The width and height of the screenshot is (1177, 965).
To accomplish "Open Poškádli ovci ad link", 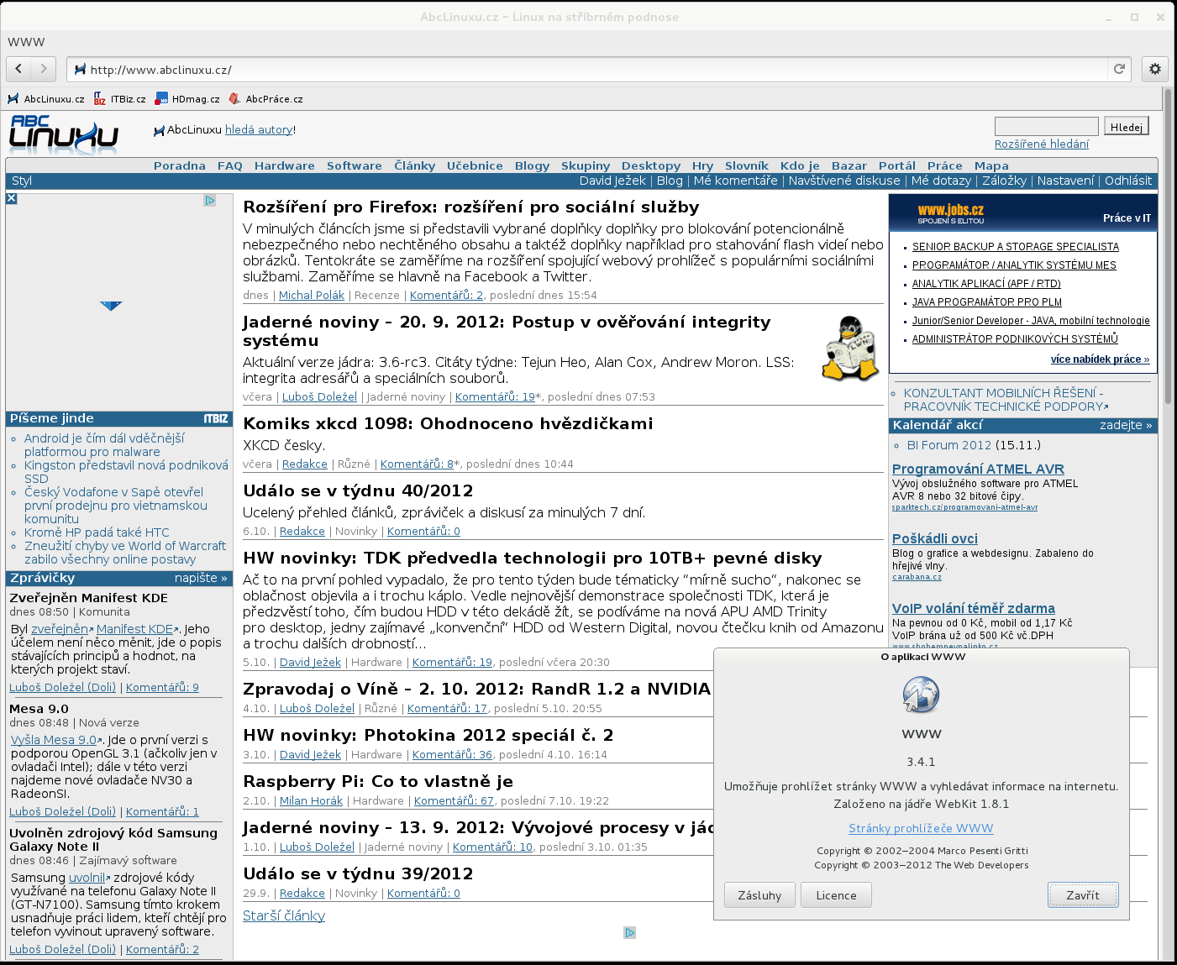I will click(935, 538).
